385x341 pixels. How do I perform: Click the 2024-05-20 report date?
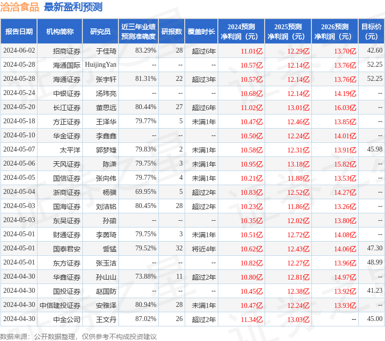[x=19, y=107]
